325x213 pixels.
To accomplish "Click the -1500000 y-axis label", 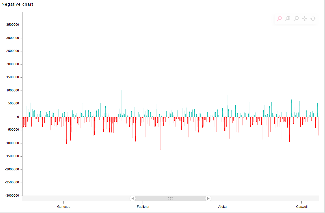I will point(12,156).
